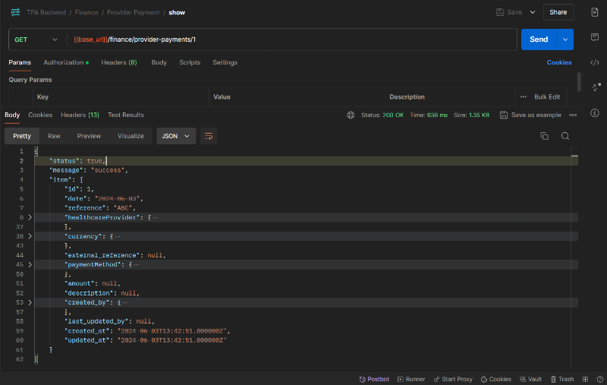
Task: Toggle word wrap icon beside JSON
Action: 209,136
